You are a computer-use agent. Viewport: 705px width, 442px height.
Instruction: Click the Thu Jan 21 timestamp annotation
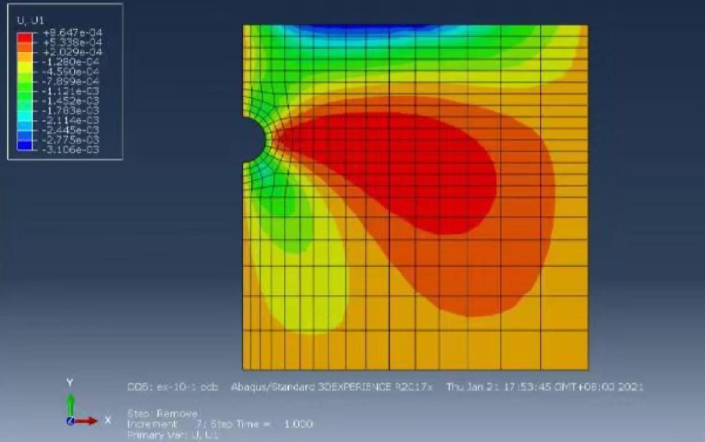[x=545, y=387]
